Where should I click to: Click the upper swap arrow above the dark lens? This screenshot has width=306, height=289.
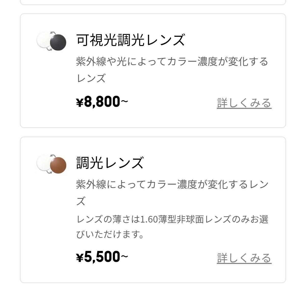tap(53, 33)
